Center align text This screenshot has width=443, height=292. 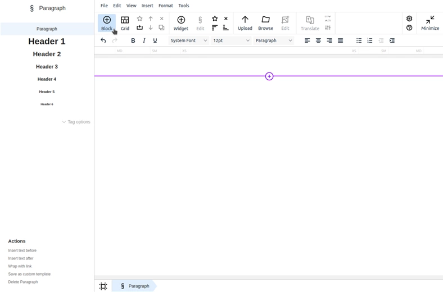point(318,40)
